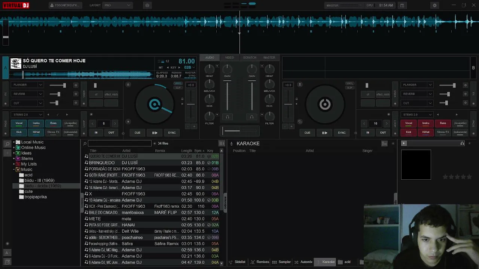The width and height of the screenshot is (479, 269).
Task: Click the browser search magnifier icon in sidebar
Action: tap(7, 144)
